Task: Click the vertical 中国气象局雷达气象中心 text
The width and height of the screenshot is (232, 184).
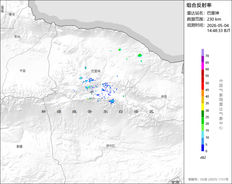Action: 221,104
